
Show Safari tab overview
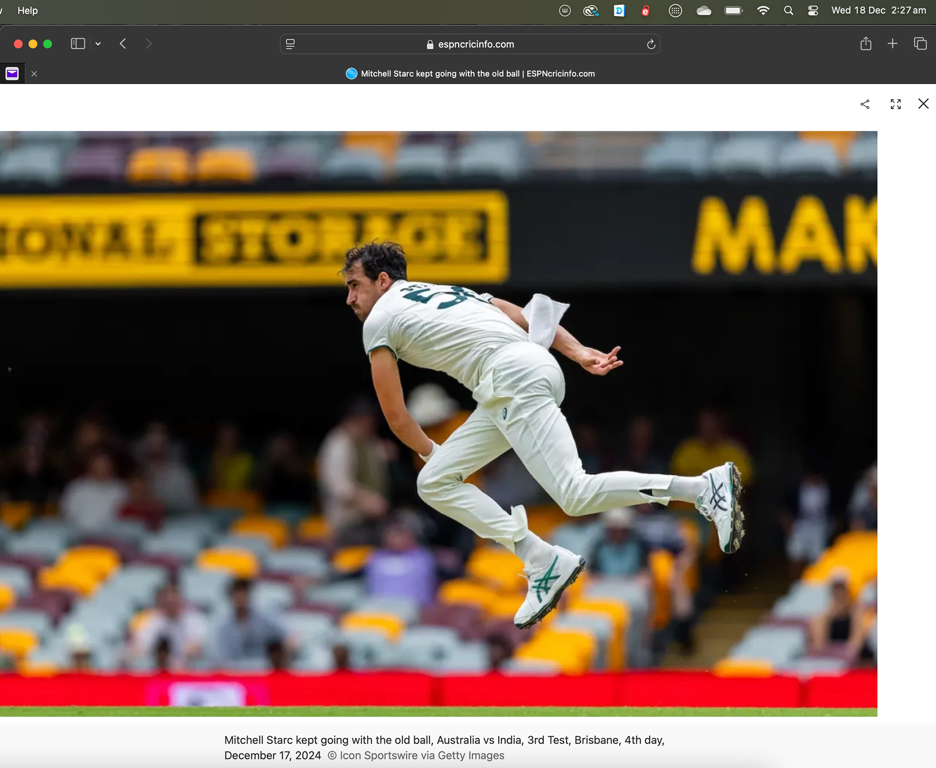tap(920, 44)
